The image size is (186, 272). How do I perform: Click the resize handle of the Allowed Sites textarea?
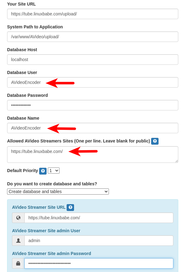pos(176,161)
